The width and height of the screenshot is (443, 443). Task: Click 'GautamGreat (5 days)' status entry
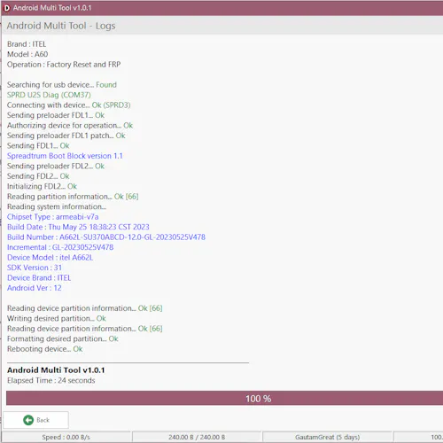pos(328,437)
